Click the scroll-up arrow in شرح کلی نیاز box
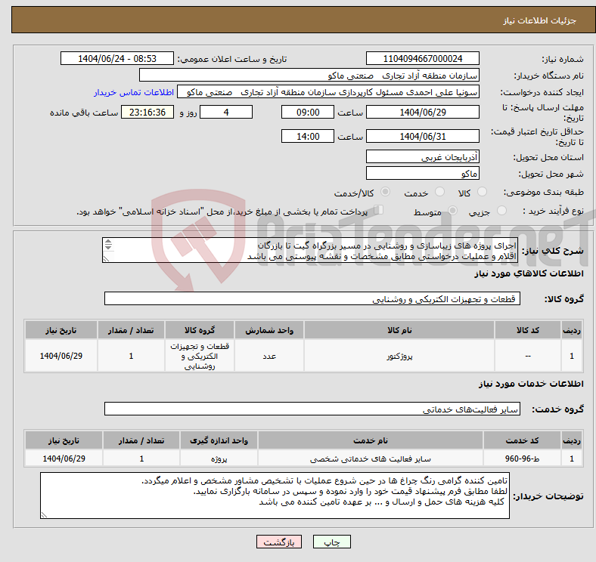Screen dimensions: 596x562 [108, 241]
